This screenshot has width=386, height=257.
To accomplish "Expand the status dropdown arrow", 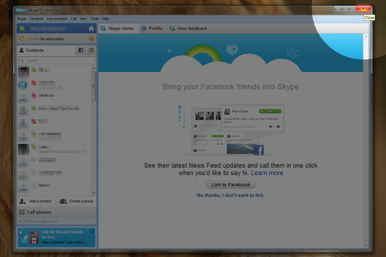I will [27, 29].
